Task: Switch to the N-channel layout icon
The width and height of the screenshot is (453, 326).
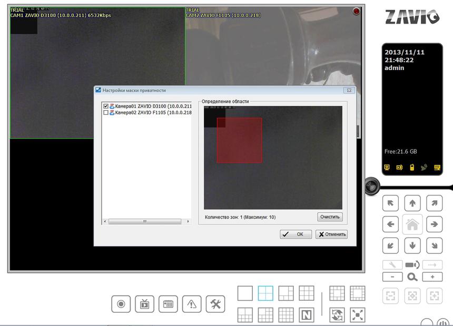Action: [x=306, y=315]
